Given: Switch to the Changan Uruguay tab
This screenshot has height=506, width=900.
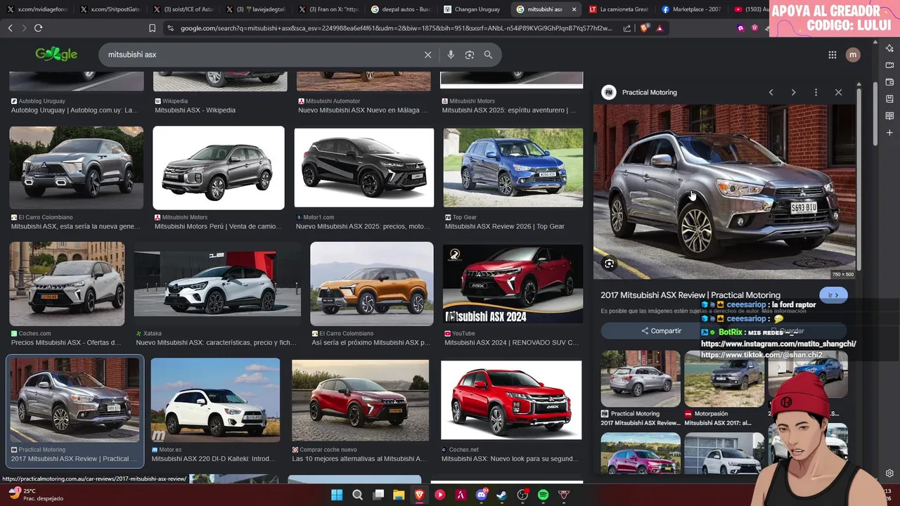Looking at the screenshot, I should (472, 9).
